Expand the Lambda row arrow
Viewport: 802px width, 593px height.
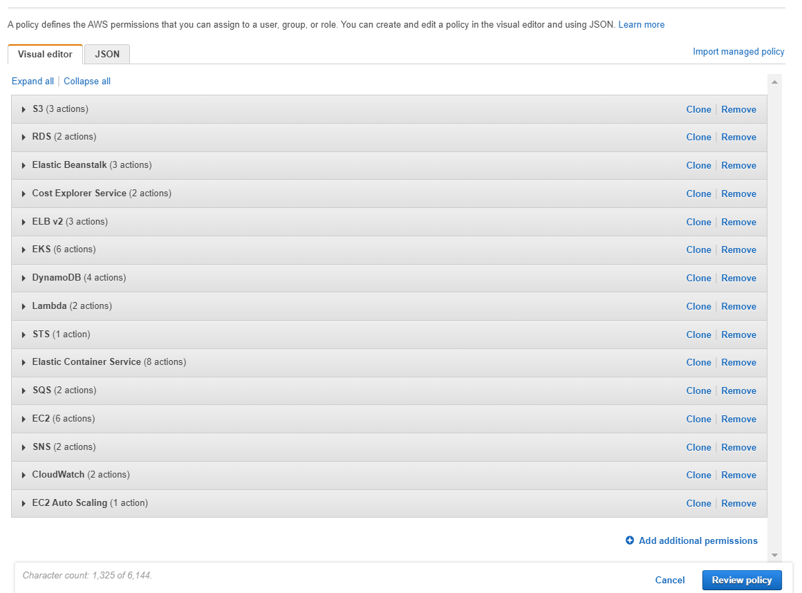(24, 306)
